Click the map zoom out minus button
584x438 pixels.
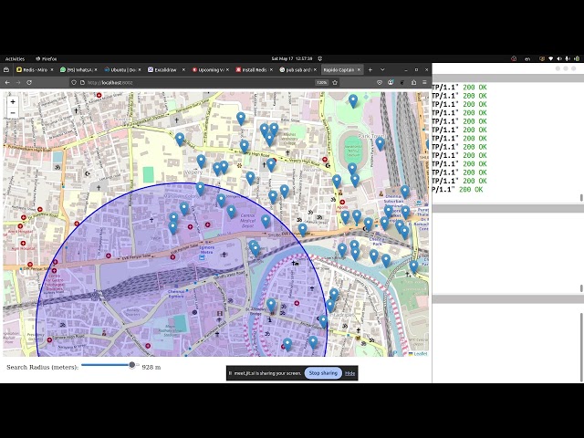[x=13, y=115]
